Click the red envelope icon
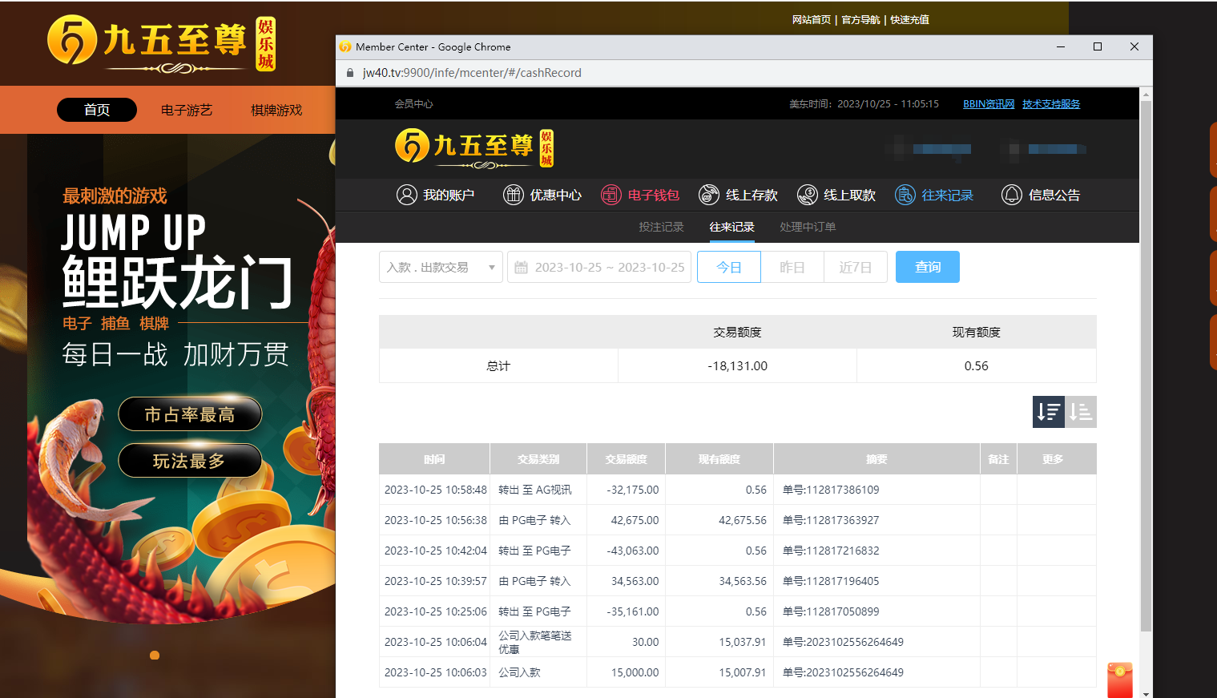 (1120, 680)
